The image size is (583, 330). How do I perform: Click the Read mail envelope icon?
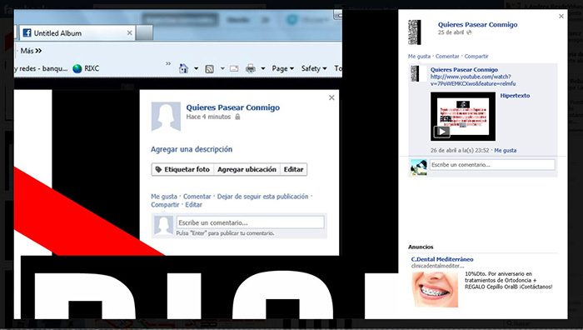(x=234, y=68)
